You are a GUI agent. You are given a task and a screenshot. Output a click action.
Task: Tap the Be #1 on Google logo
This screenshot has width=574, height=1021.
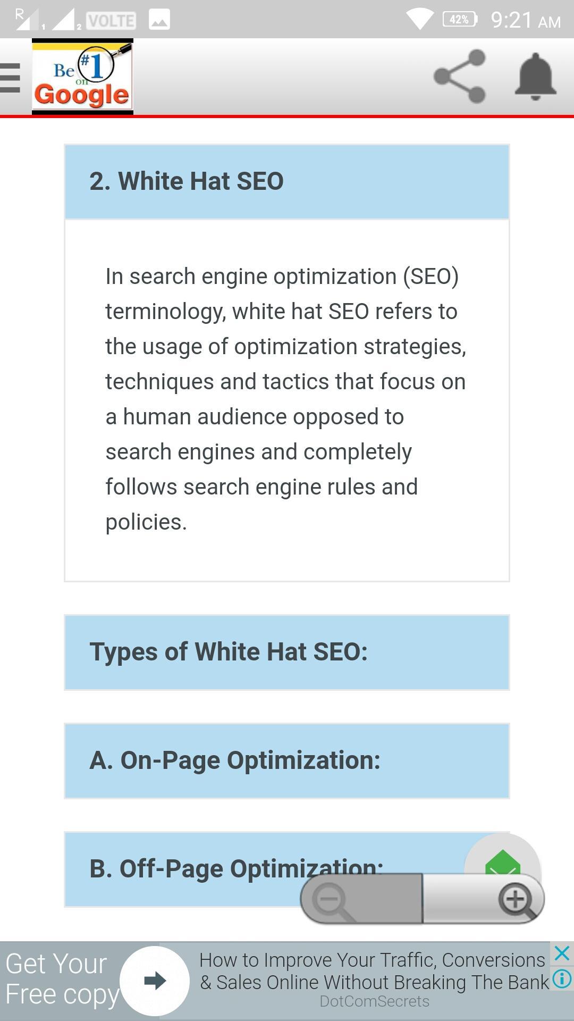(82, 77)
